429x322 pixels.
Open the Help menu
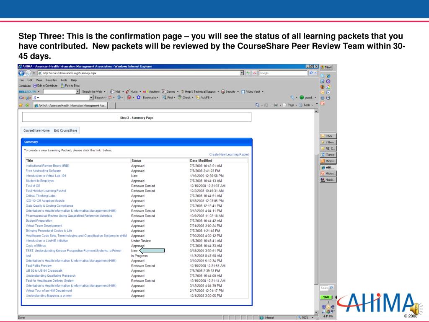[74, 80]
